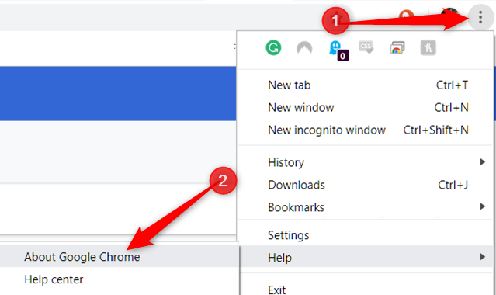
Task: Expand the Bookmarks submenu arrow
Action: 482,206
